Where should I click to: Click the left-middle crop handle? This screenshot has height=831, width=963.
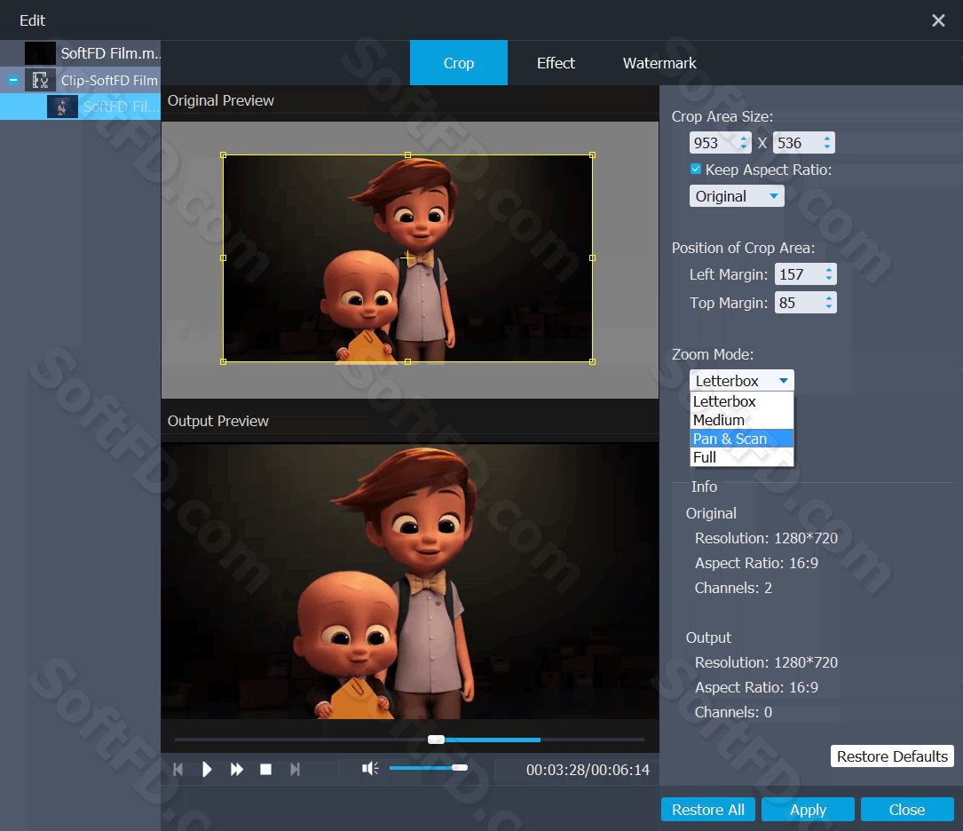pyautogui.click(x=224, y=258)
